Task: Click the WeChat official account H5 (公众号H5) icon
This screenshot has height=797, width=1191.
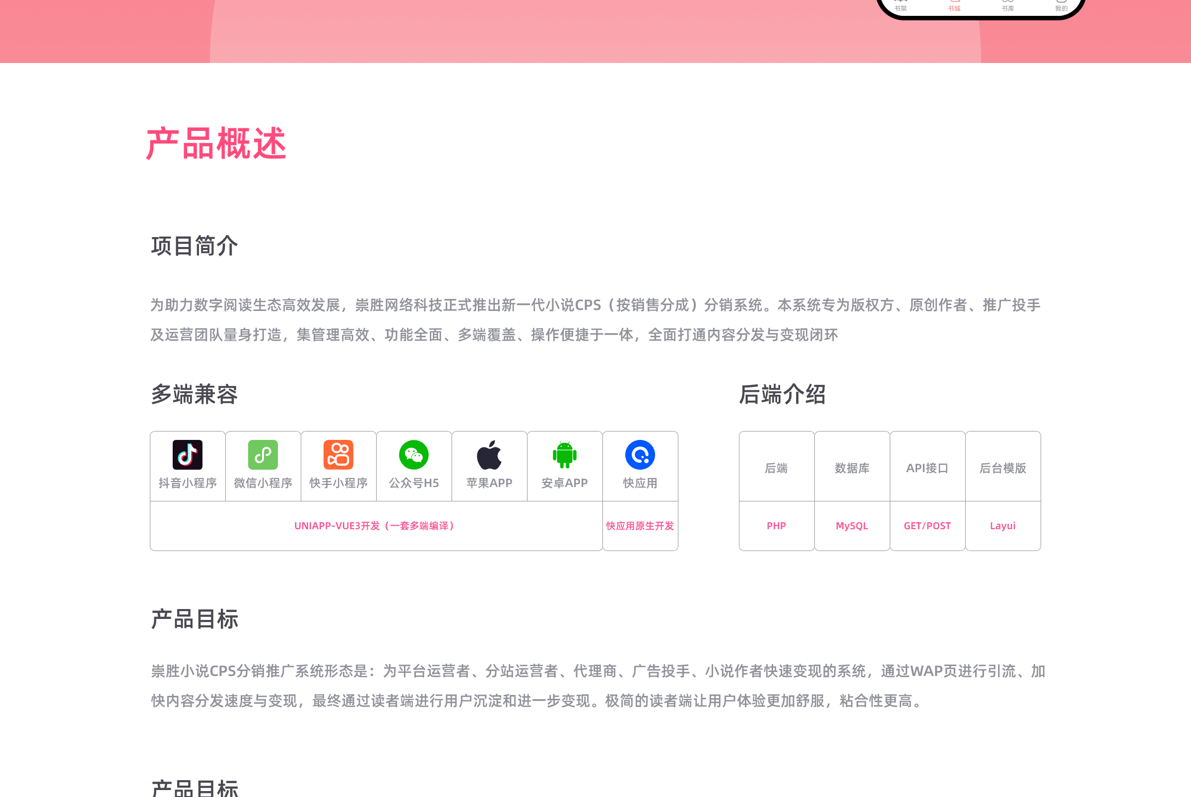Action: click(x=413, y=454)
